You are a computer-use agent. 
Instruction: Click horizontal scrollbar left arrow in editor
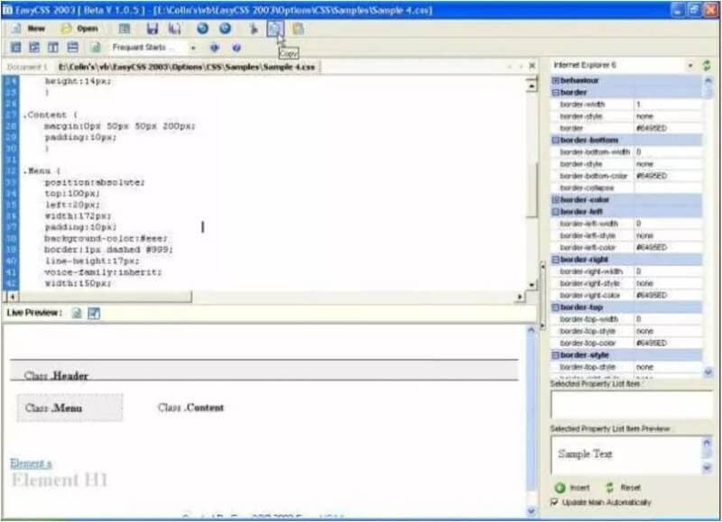click(13, 298)
